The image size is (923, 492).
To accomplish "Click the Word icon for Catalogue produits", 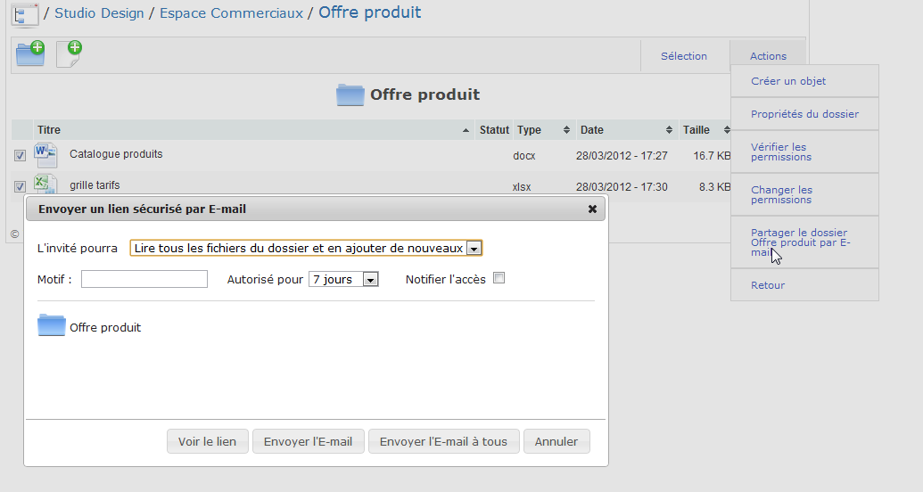I will pyautogui.click(x=45, y=155).
